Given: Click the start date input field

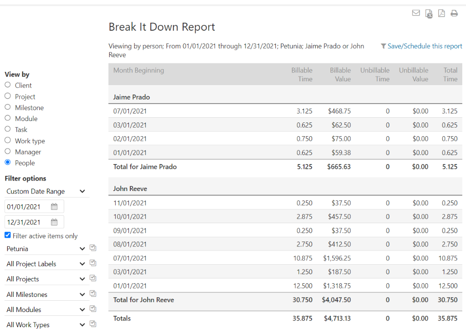Looking at the screenshot, I should pyautogui.click(x=27, y=207).
